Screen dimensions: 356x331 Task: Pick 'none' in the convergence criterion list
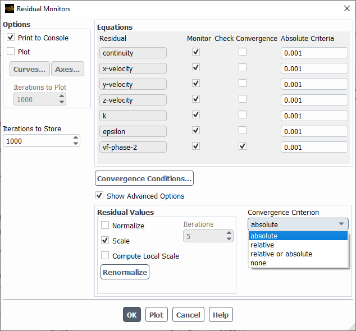point(258,263)
